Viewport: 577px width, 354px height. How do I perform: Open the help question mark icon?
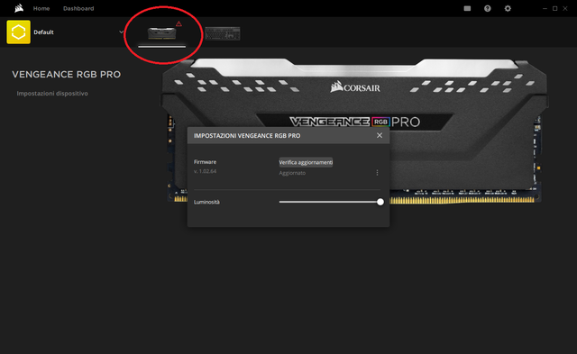click(x=487, y=8)
